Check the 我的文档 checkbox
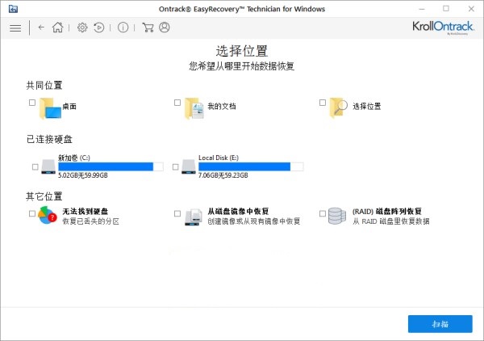This screenshot has width=484, height=341. coord(177,103)
